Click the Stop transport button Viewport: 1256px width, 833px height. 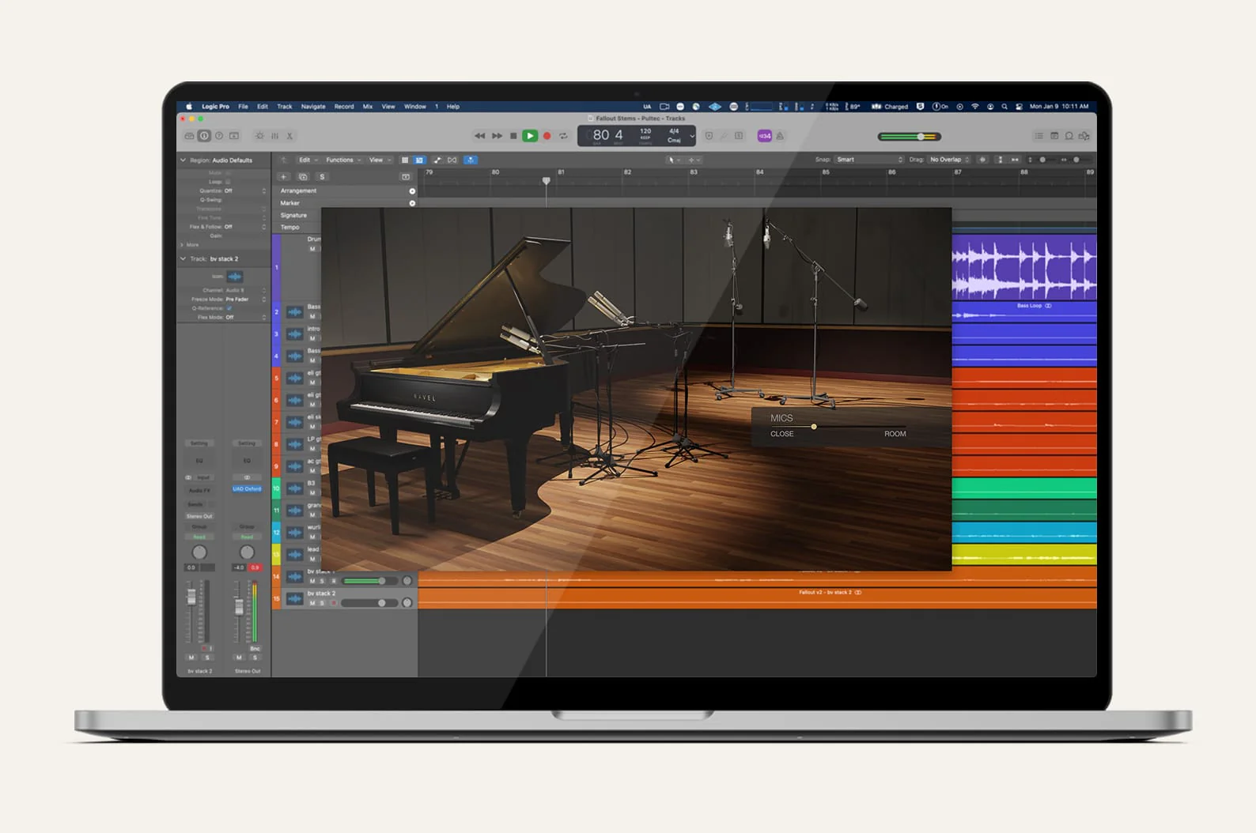[513, 136]
